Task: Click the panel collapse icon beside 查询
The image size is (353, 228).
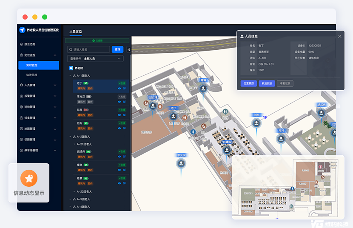Action: click(x=128, y=49)
